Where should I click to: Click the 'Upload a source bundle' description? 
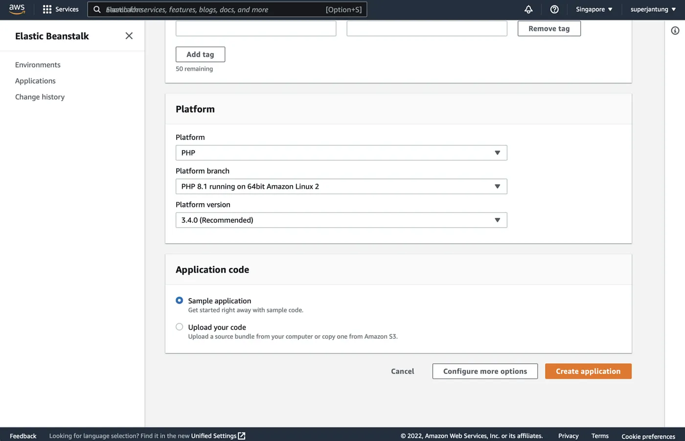coord(293,337)
